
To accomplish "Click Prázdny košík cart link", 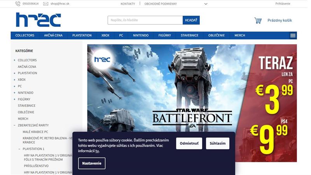I will 280,20.
